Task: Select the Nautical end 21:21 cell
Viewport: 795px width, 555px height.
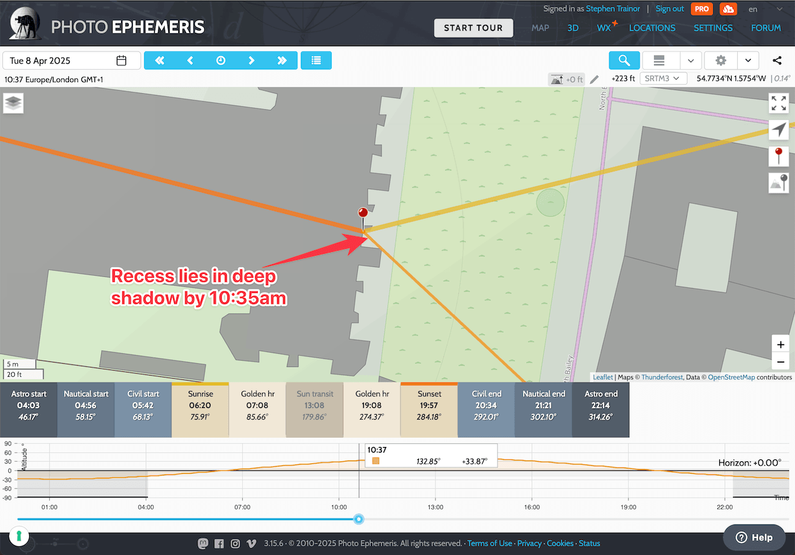Action: click(x=543, y=410)
